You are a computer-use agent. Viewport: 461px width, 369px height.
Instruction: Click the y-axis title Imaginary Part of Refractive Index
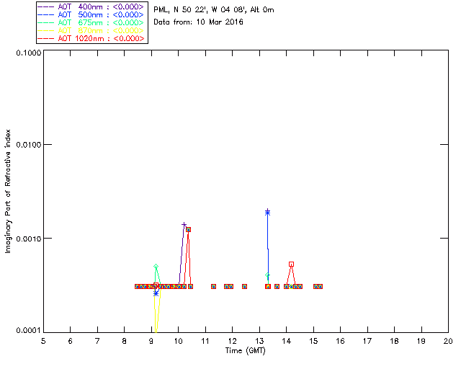pyautogui.click(x=8, y=191)
